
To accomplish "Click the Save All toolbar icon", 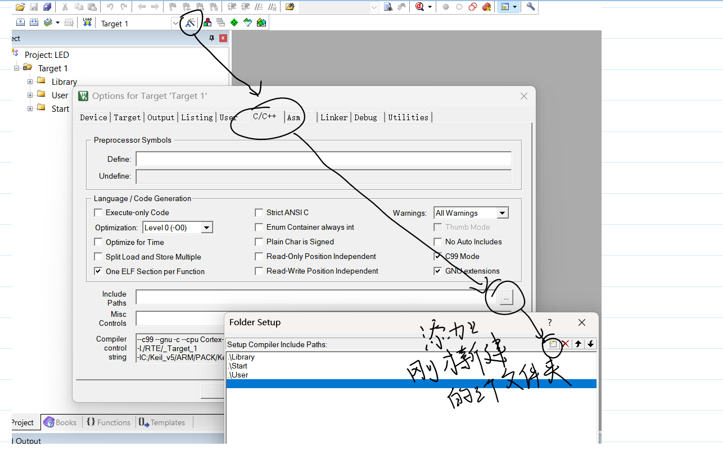I will tap(47, 7).
